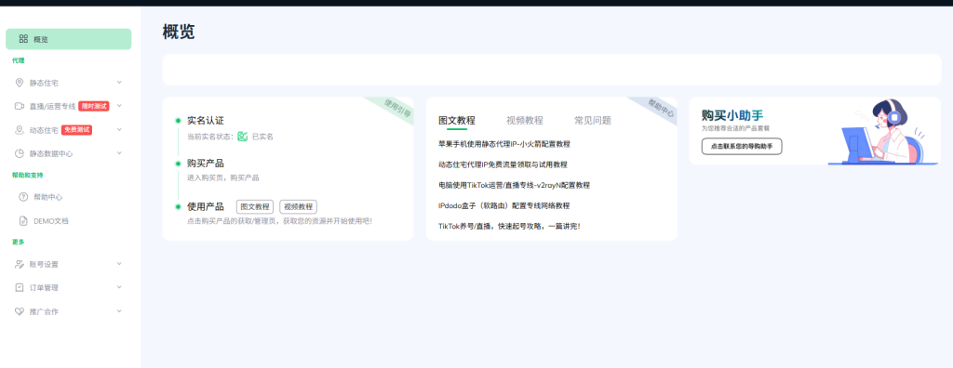
Task: Open 苹果手机使用静态代理IP-小火箭配置教程 article
Action: point(504,144)
